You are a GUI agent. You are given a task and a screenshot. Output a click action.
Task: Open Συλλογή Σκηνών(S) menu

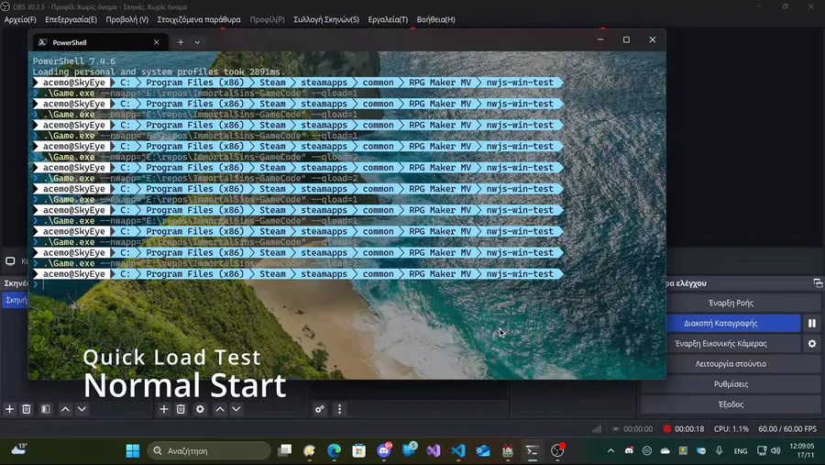[326, 19]
